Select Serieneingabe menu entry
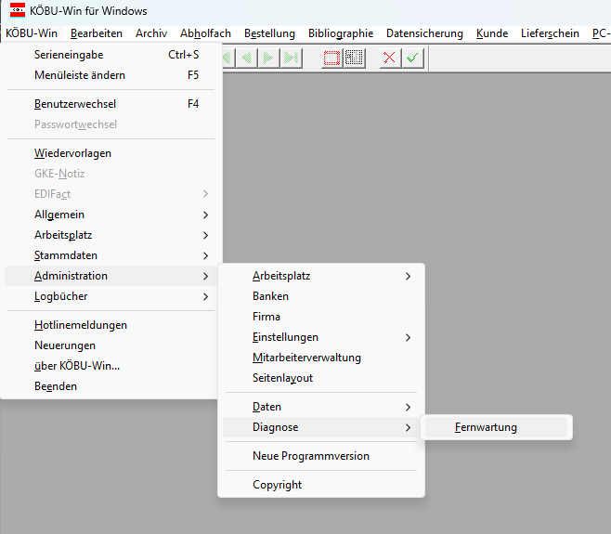Screen dimensions: 611x534 tap(111, 55)
